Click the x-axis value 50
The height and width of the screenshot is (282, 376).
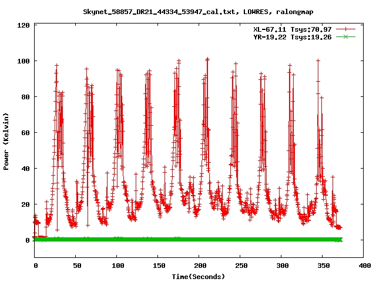click(x=77, y=266)
